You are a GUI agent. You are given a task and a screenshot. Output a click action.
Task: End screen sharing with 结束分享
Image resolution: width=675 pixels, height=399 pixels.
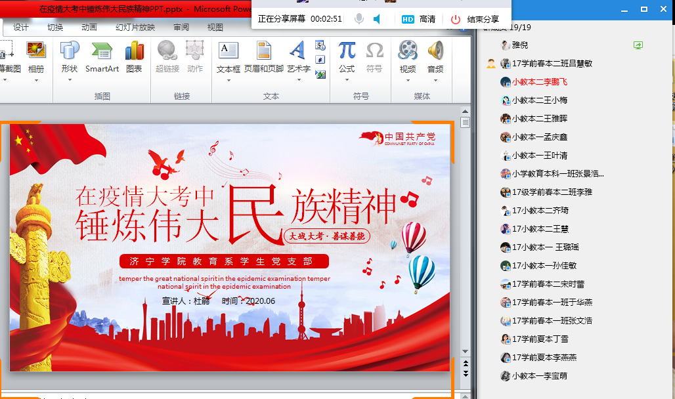click(x=475, y=19)
